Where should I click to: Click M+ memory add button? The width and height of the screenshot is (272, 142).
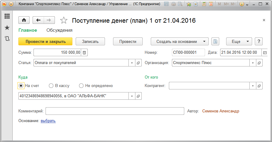pyautogui.click(x=226, y=4)
